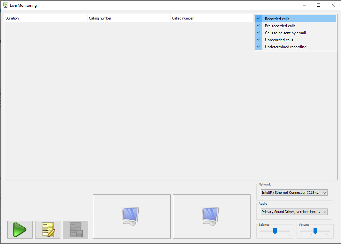Click the left monitor screen preview
The height and width of the screenshot is (244, 341).
pos(131,216)
